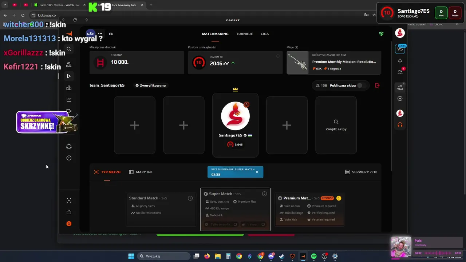Image resolution: width=466 pixels, height=262 pixels.
Task: Open the clubs sidebar icon
Action: coord(69,146)
